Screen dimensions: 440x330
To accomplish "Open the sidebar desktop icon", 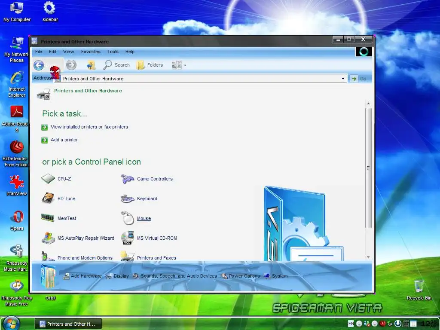I will coord(50,12).
